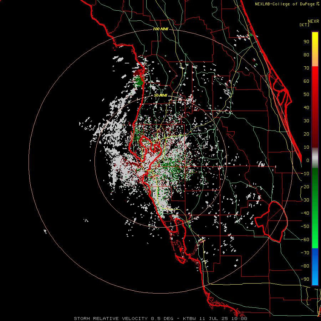
Task: Click the Storm Relative Velocity caption text
Action: [160, 319]
